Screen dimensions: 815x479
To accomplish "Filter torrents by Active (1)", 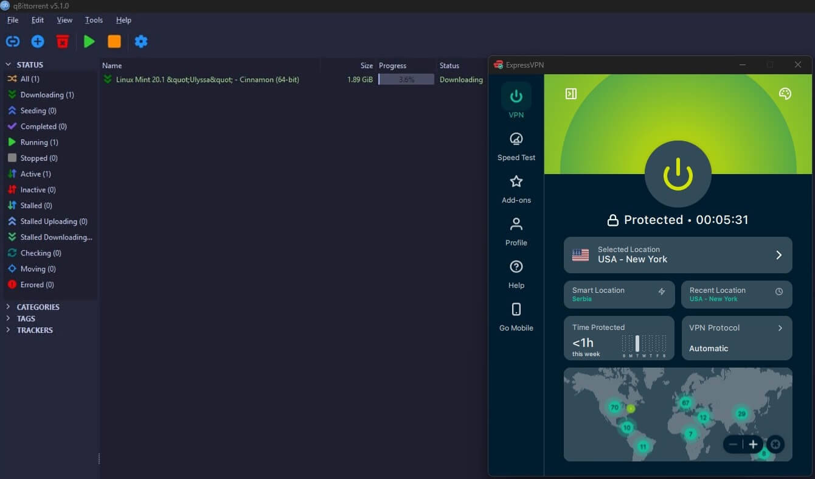I will coord(49,174).
